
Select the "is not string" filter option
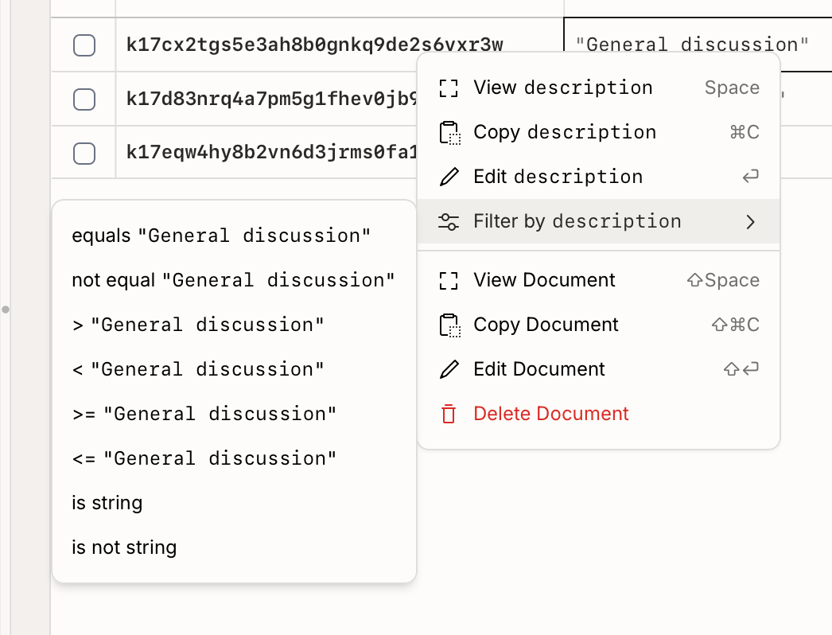(234, 547)
